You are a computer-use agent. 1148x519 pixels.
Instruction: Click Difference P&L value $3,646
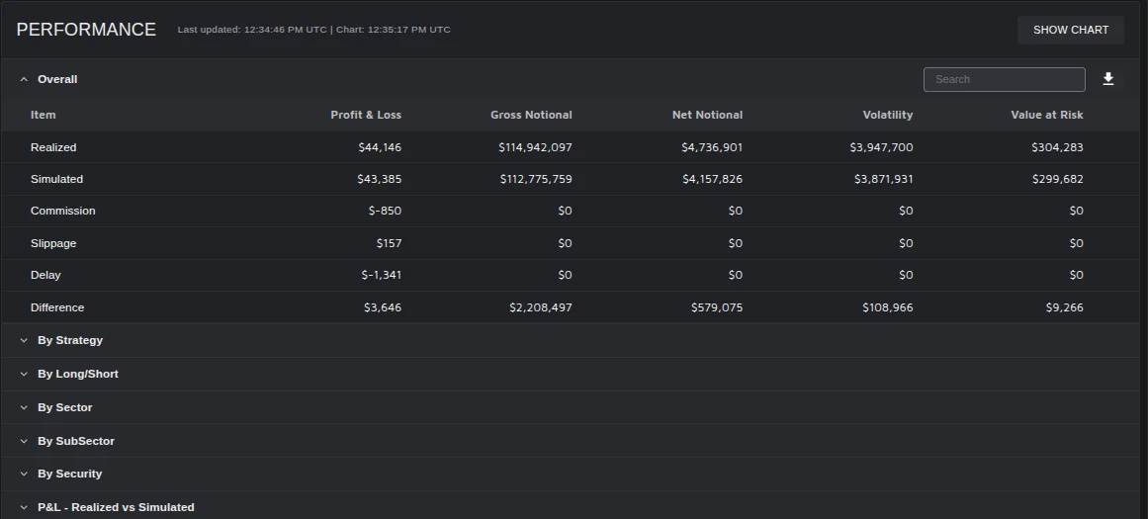[383, 307]
